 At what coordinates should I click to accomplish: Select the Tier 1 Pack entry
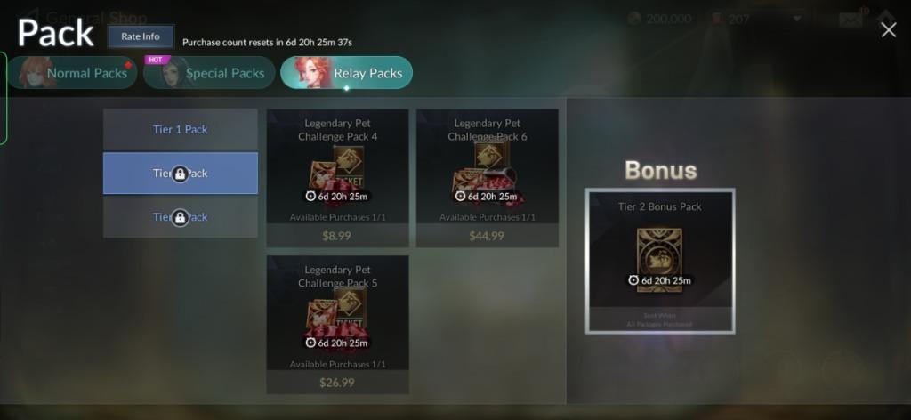pyautogui.click(x=180, y=129)
